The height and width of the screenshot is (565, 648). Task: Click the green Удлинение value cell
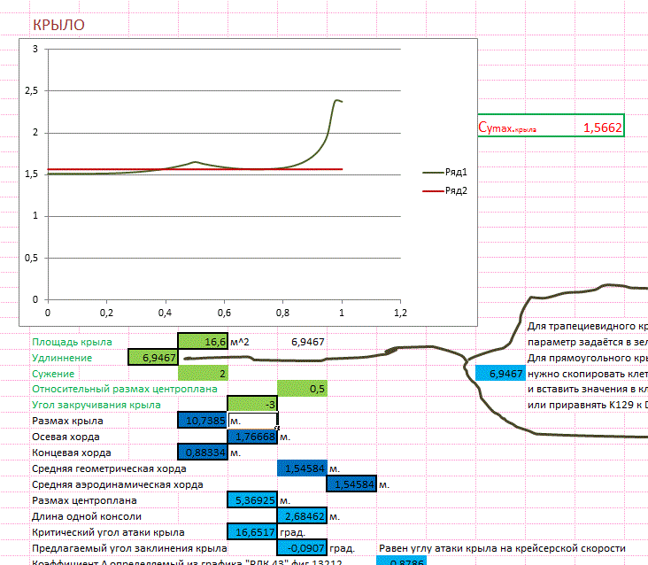[x=153, y=358]
